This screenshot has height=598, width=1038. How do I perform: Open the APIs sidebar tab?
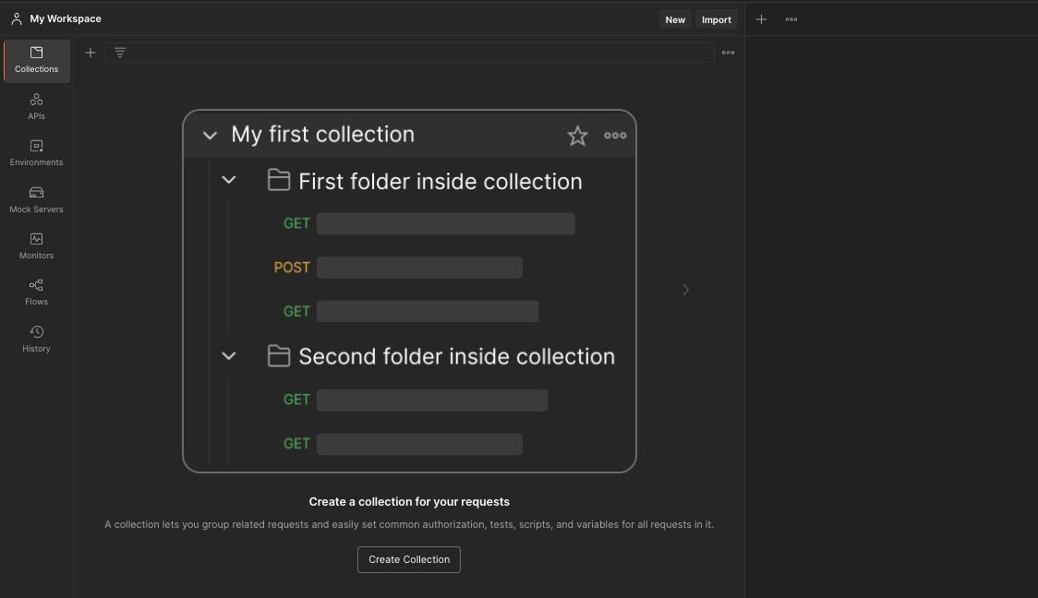(36, 107)
